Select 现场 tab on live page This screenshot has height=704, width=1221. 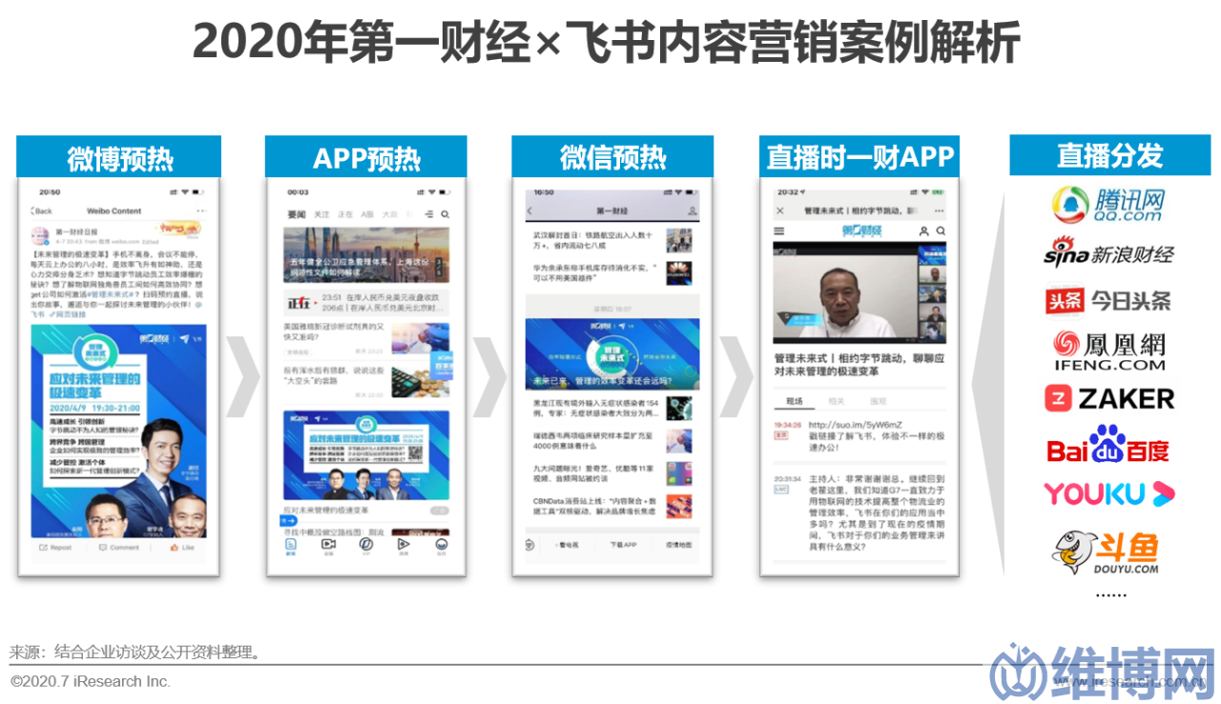pos(795,401)
